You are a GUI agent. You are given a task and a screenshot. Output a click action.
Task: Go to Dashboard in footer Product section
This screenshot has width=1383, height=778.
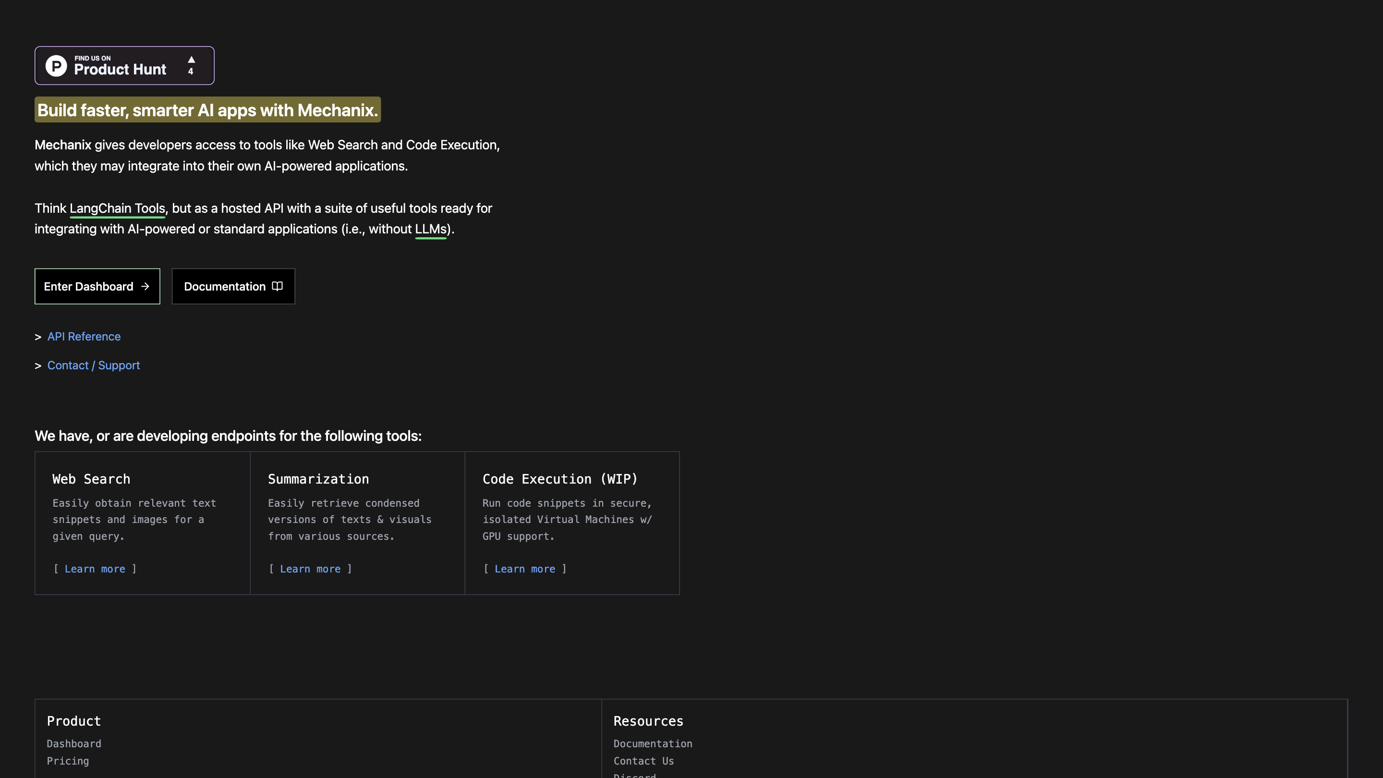(x=73, y=743)
